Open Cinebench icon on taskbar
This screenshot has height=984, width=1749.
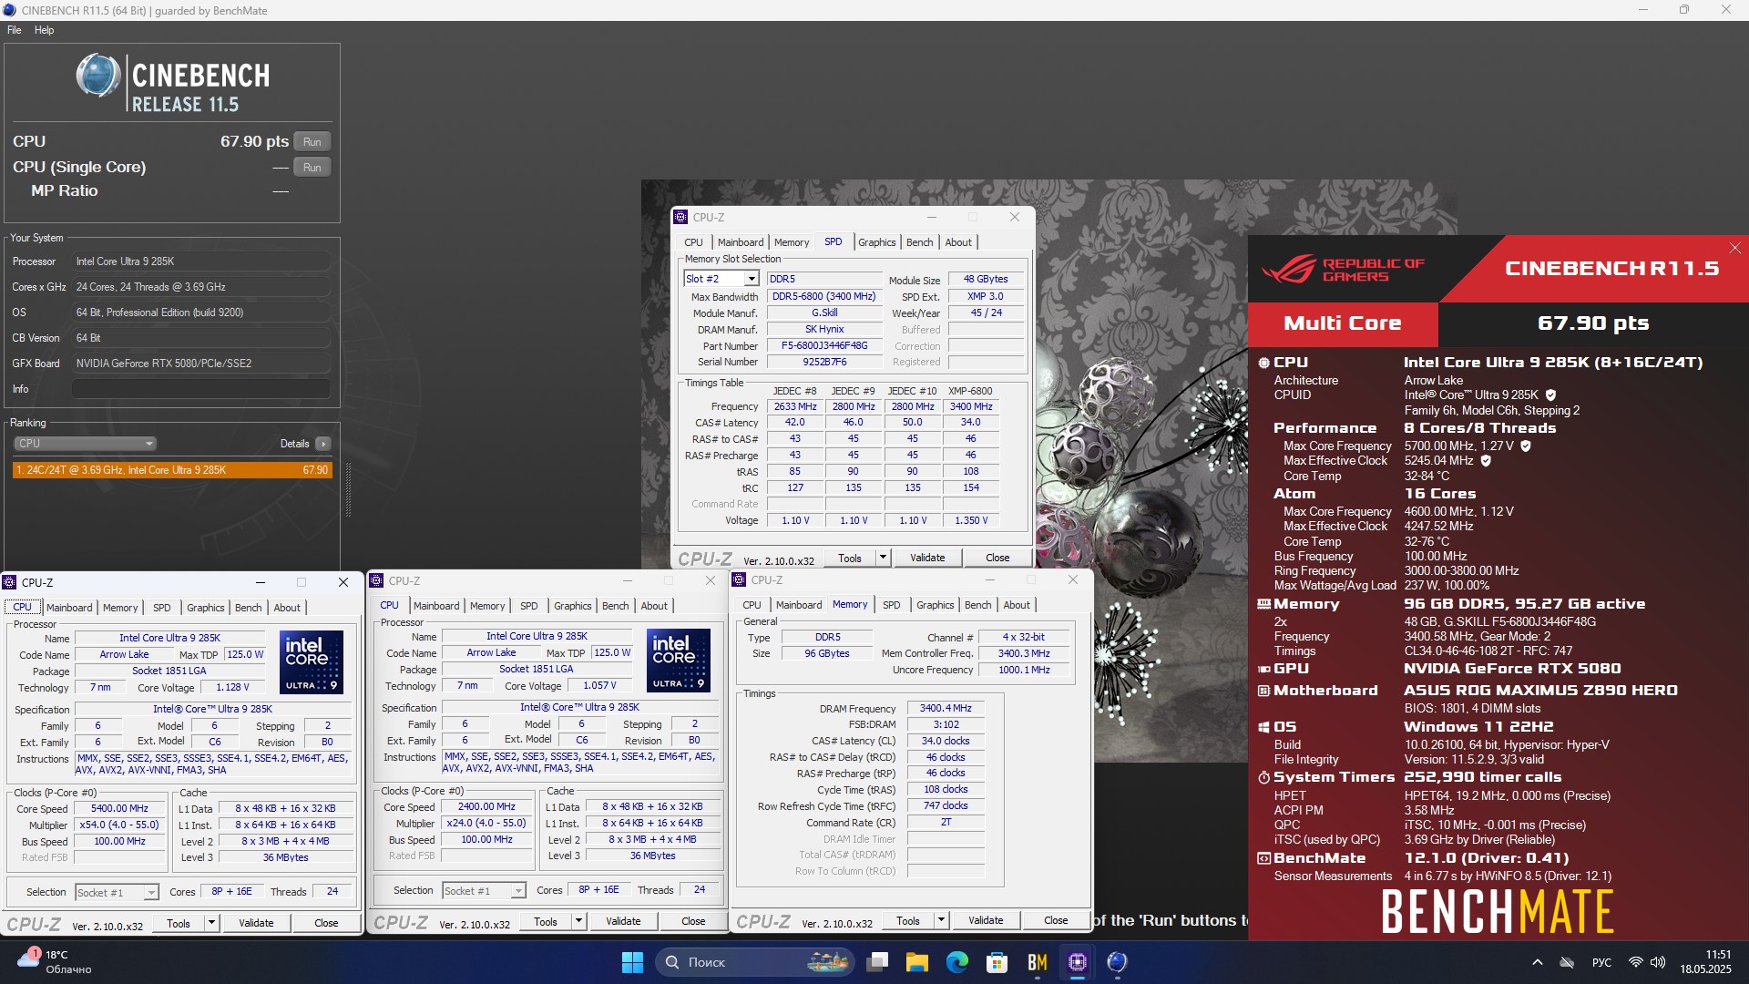pos(1118,962)
